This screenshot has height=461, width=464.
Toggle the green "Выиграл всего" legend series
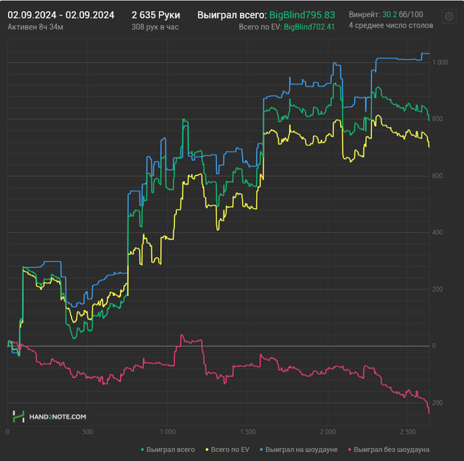(x=168, y=450)
